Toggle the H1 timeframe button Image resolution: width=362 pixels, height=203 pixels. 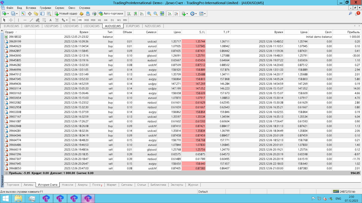(x=99, y=20)
